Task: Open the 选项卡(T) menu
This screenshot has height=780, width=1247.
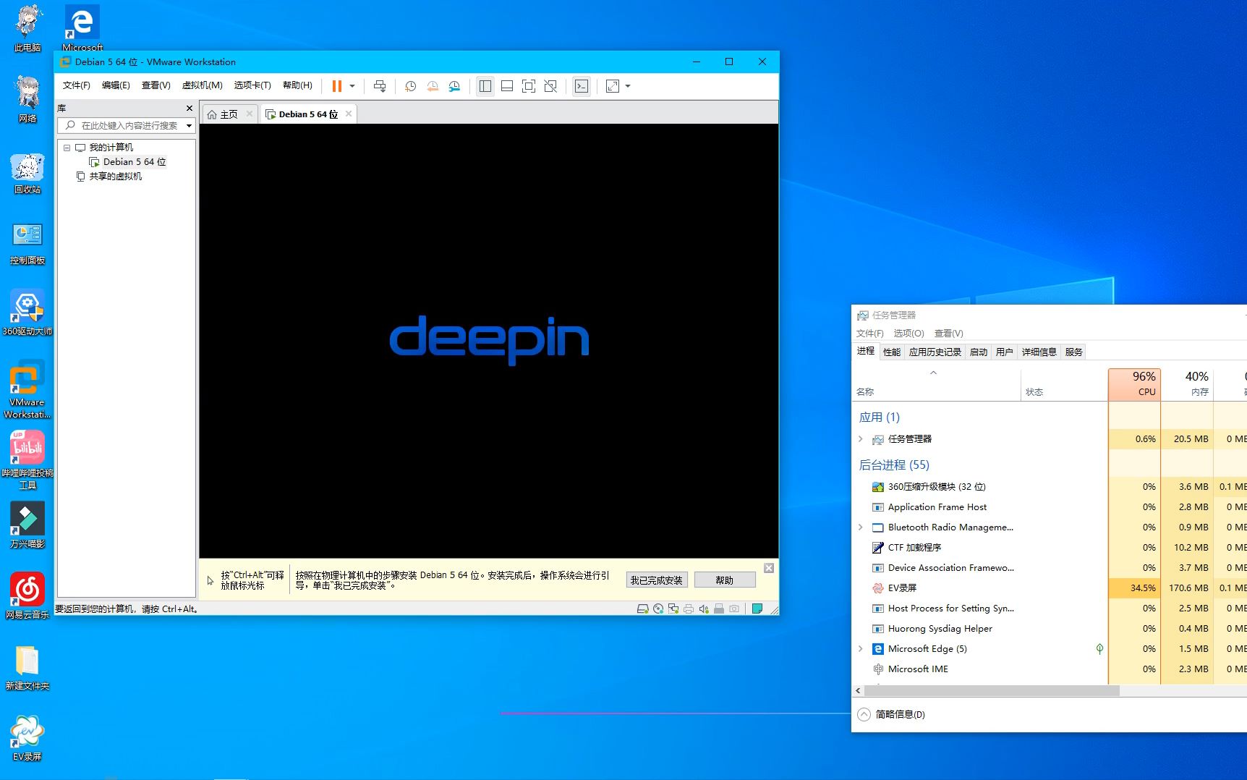Action: tap(252, 85)
